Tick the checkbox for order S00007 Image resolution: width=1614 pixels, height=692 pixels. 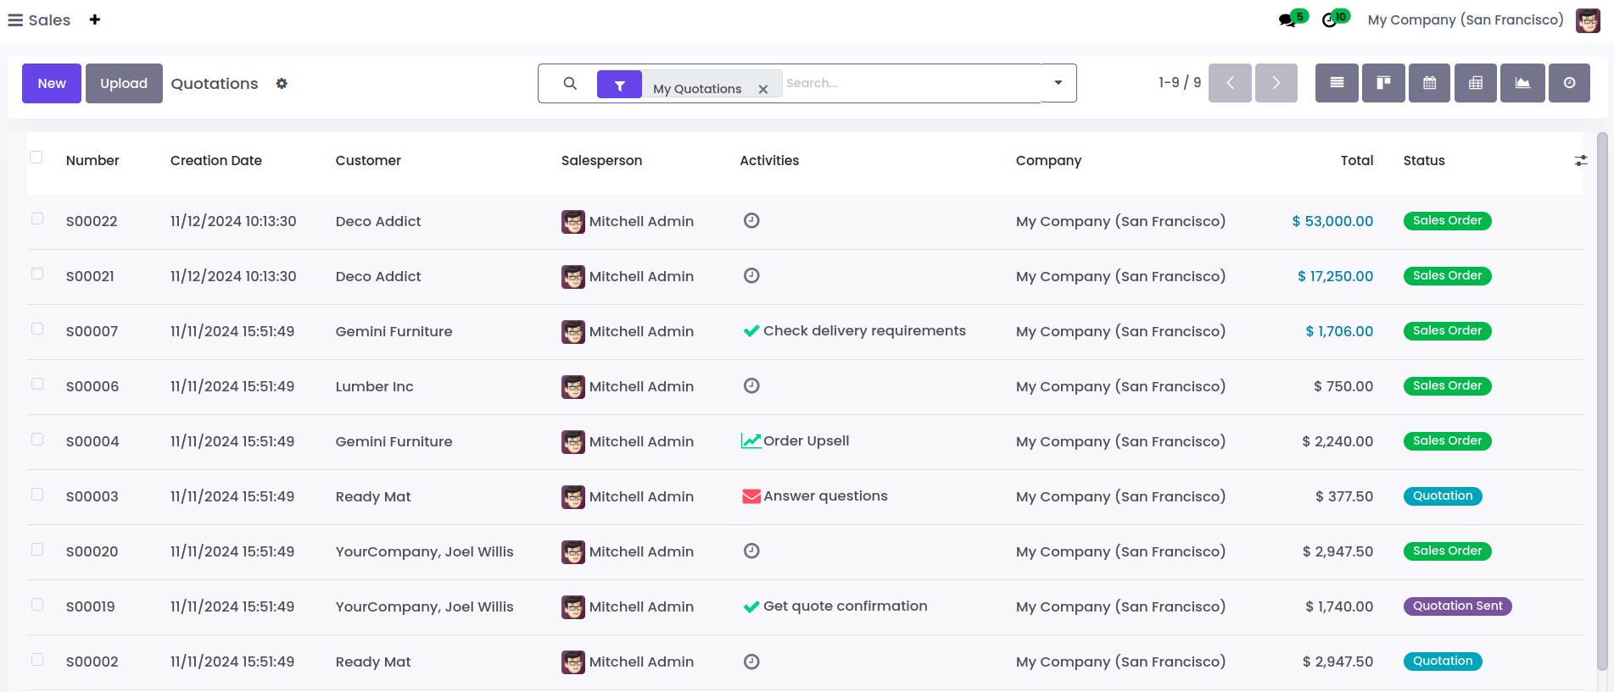point(37,329)
